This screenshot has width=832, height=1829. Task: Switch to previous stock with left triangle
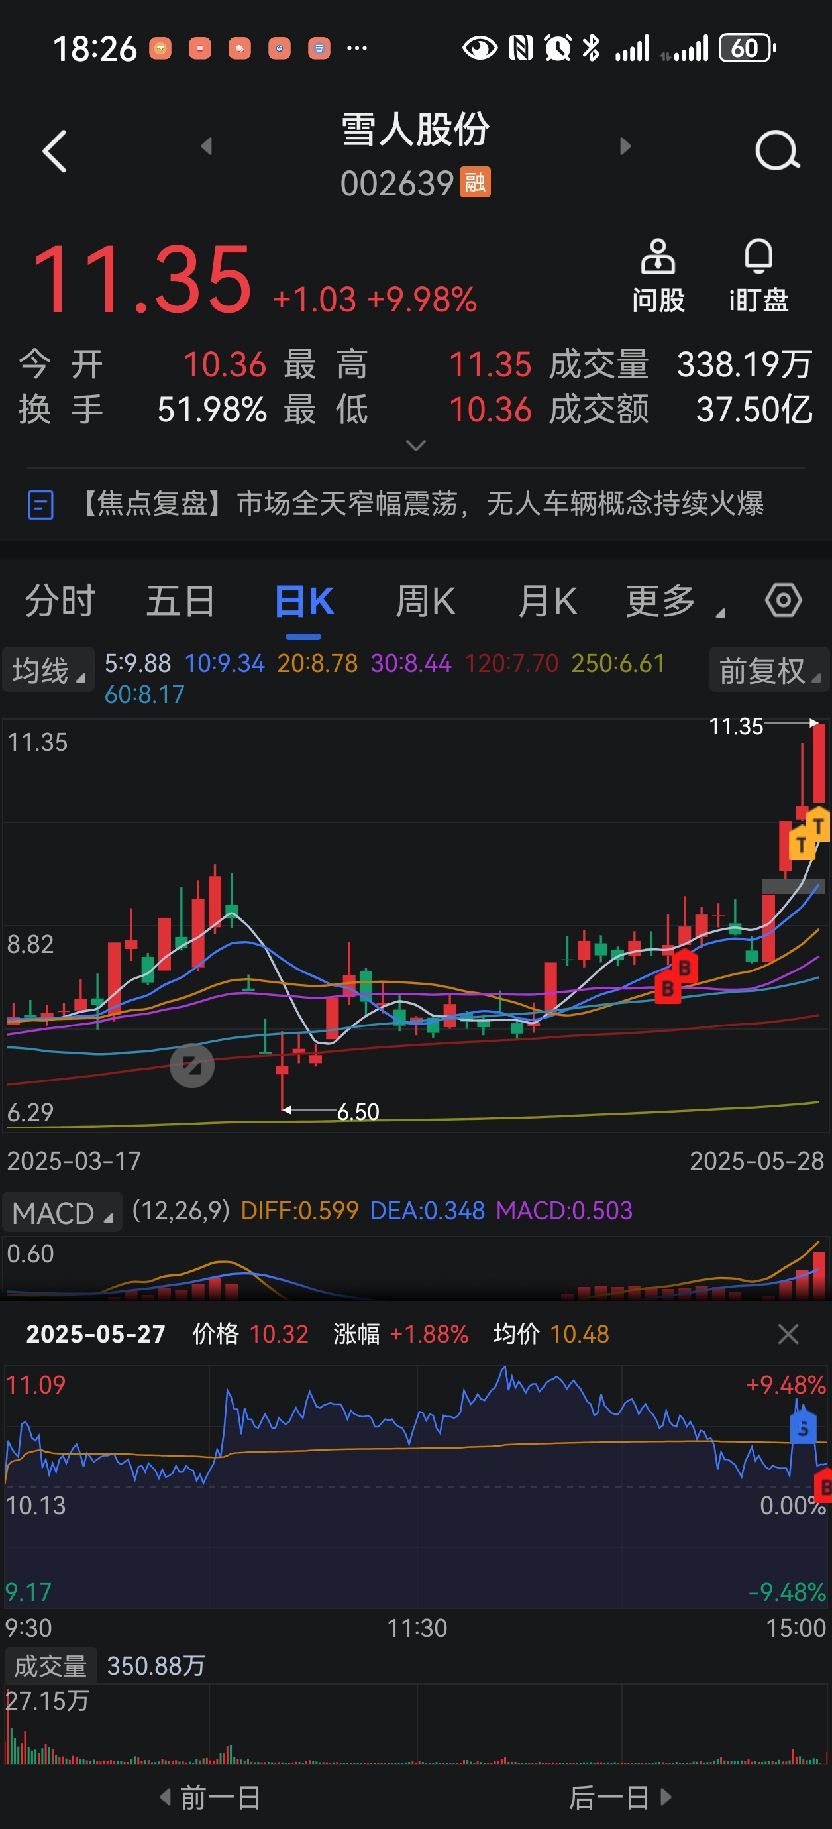[207, 146]
